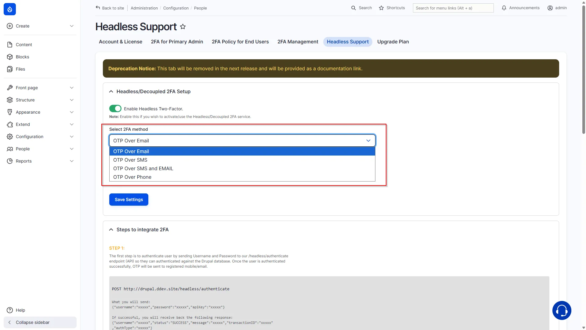The height and width of the screenshot is (330, 586).
Task: Click the Announcements label
Action: click(524, 8)
